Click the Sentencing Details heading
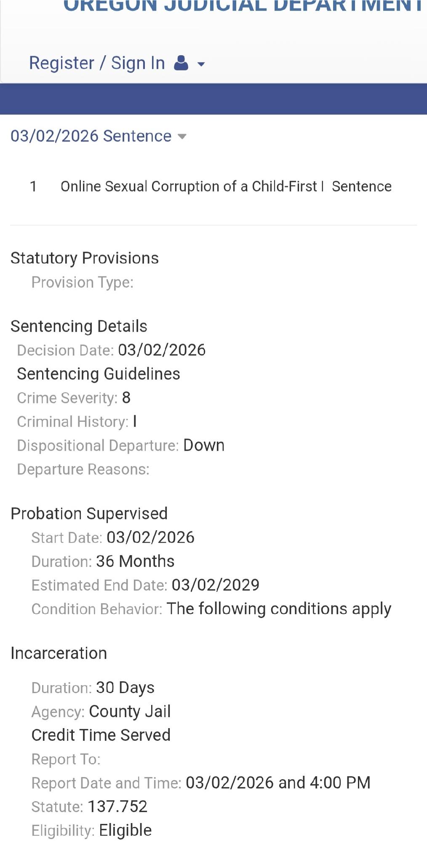427x864 pixels. (x=79, y=327)
